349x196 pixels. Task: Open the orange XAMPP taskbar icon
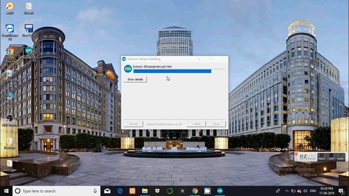coord(132,191)
